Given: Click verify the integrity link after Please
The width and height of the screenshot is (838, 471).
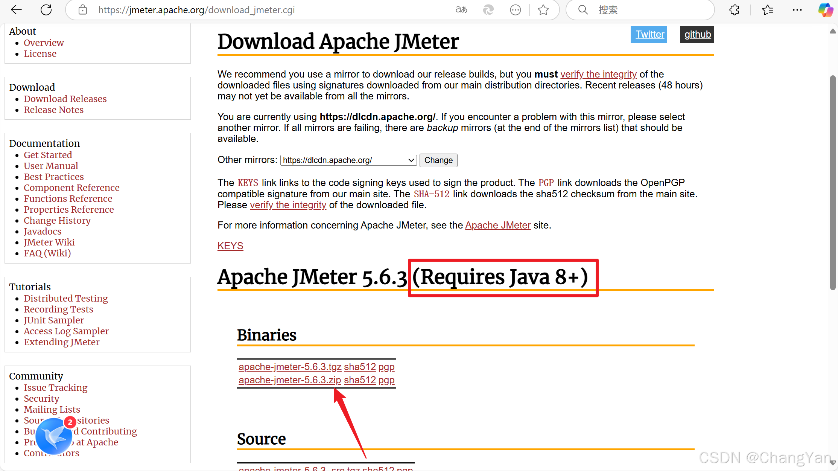Looking at the screenshot, I should [x=288, y=205].
